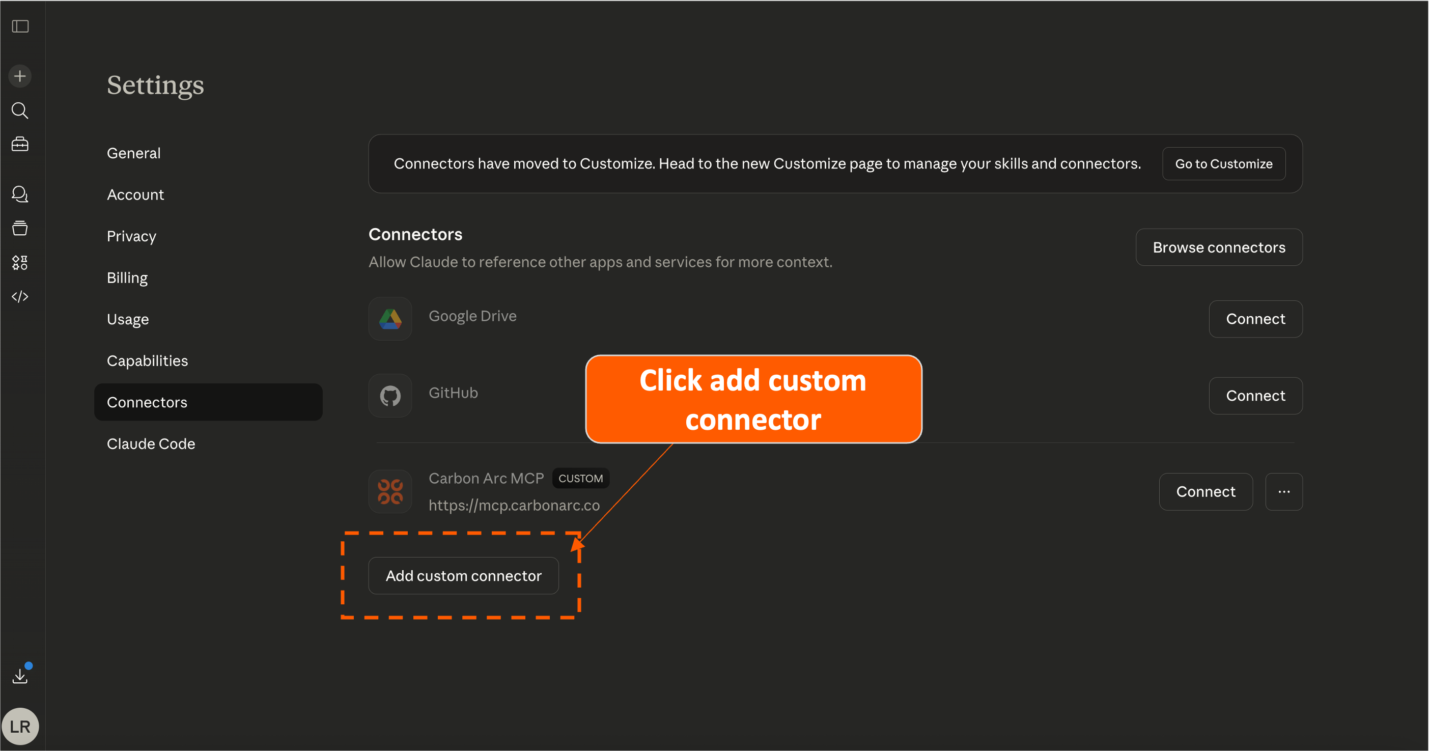Click the GitHub connector logo

point(390,396)
